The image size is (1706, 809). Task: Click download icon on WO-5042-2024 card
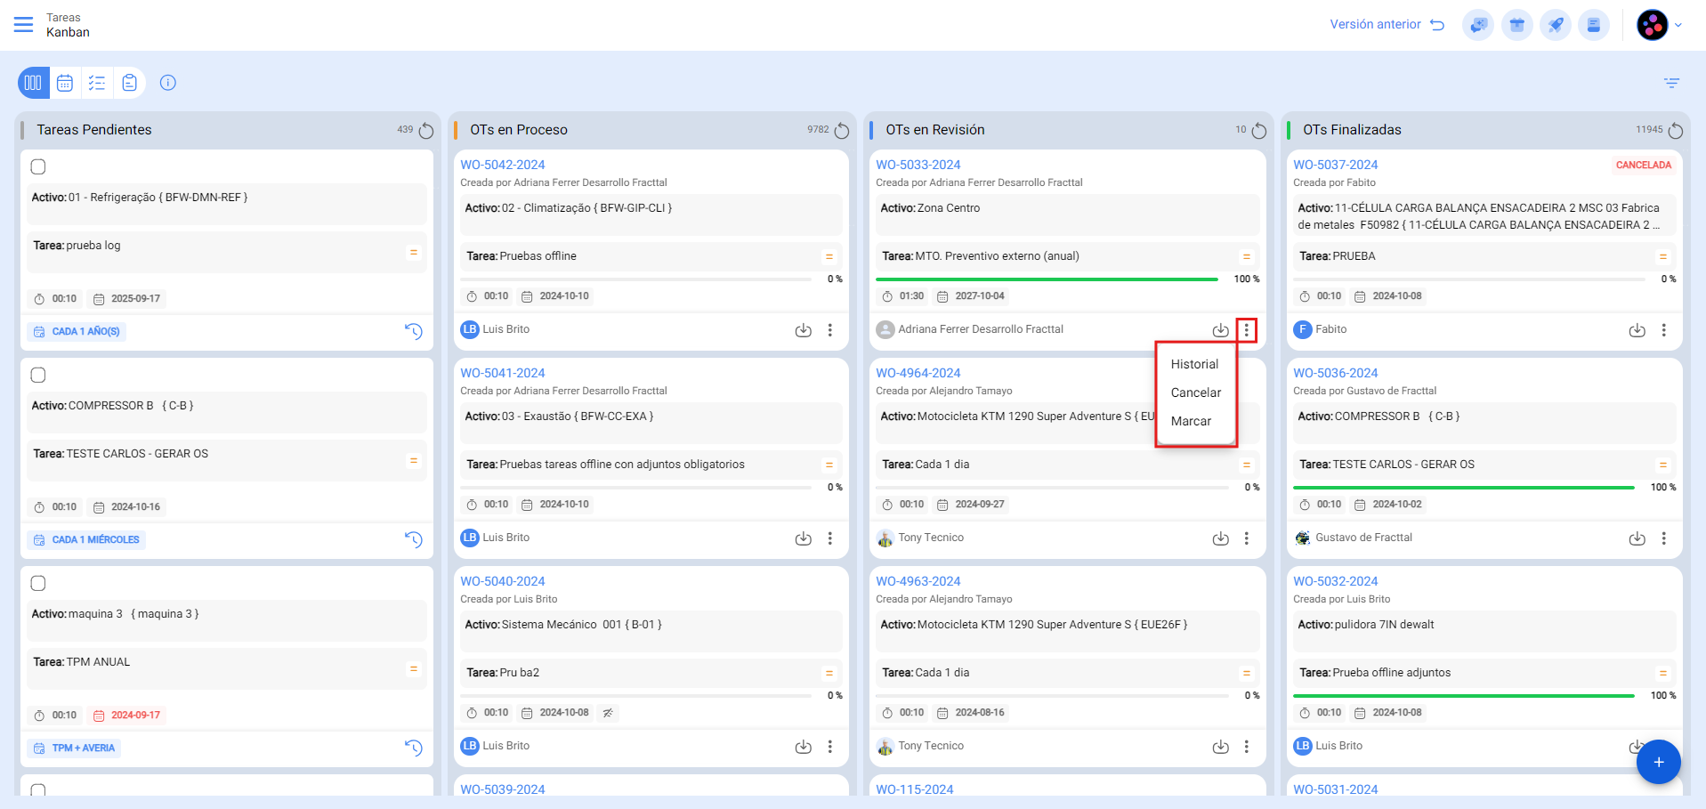click(x=803, y=330)
